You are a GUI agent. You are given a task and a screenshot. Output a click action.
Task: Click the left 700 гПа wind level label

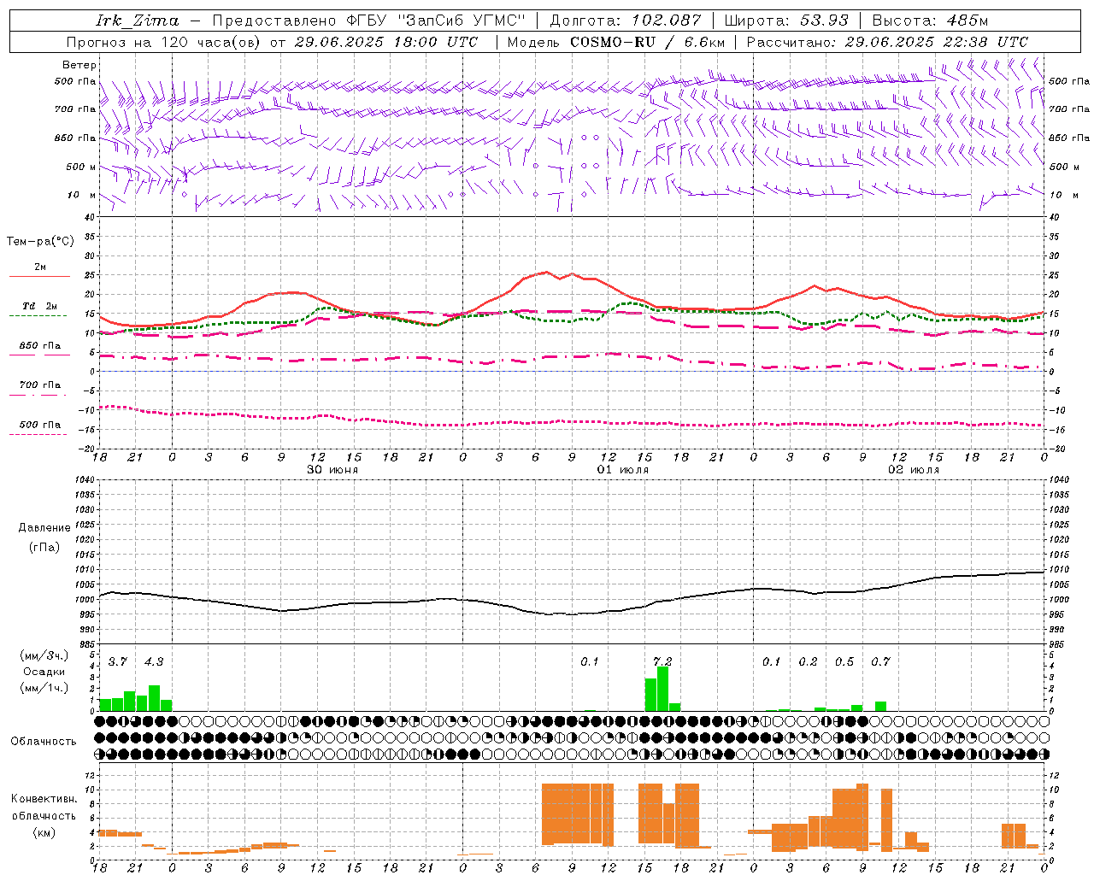click(75, 109)
